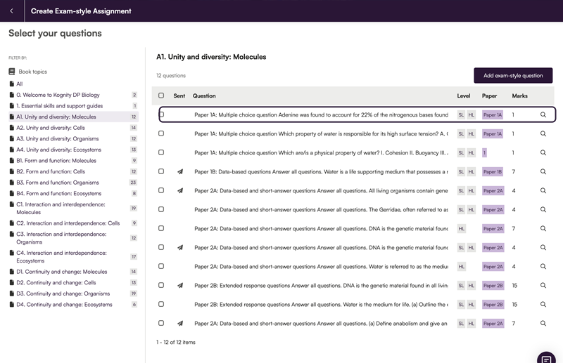Filter by 0. Welcome to Kognity DP Biology
563x363 pixels.
58,95
